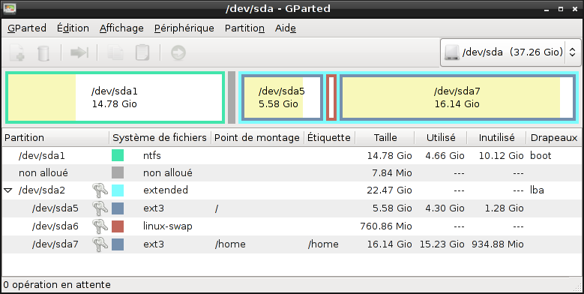Select /dev/sda7 block in disk graphic
The height and width of the screenshot is (294, 584).
[458, 97]
